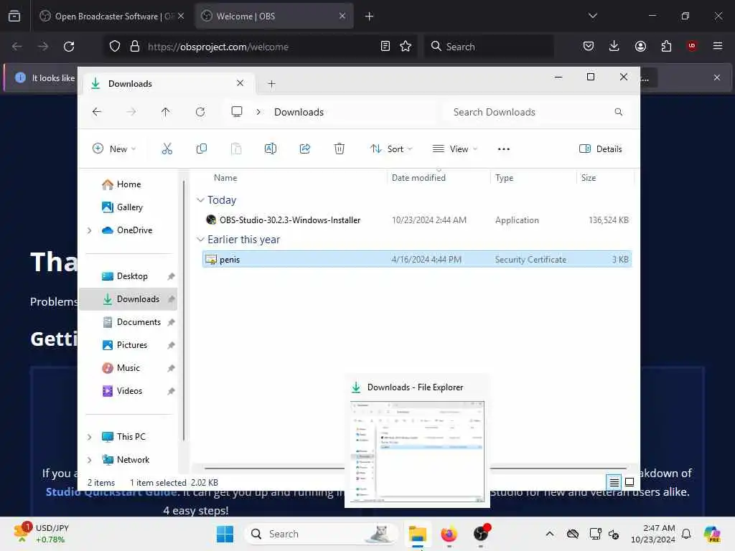
Task: Add a new File Explorer tab
Action: click(271, 84)
